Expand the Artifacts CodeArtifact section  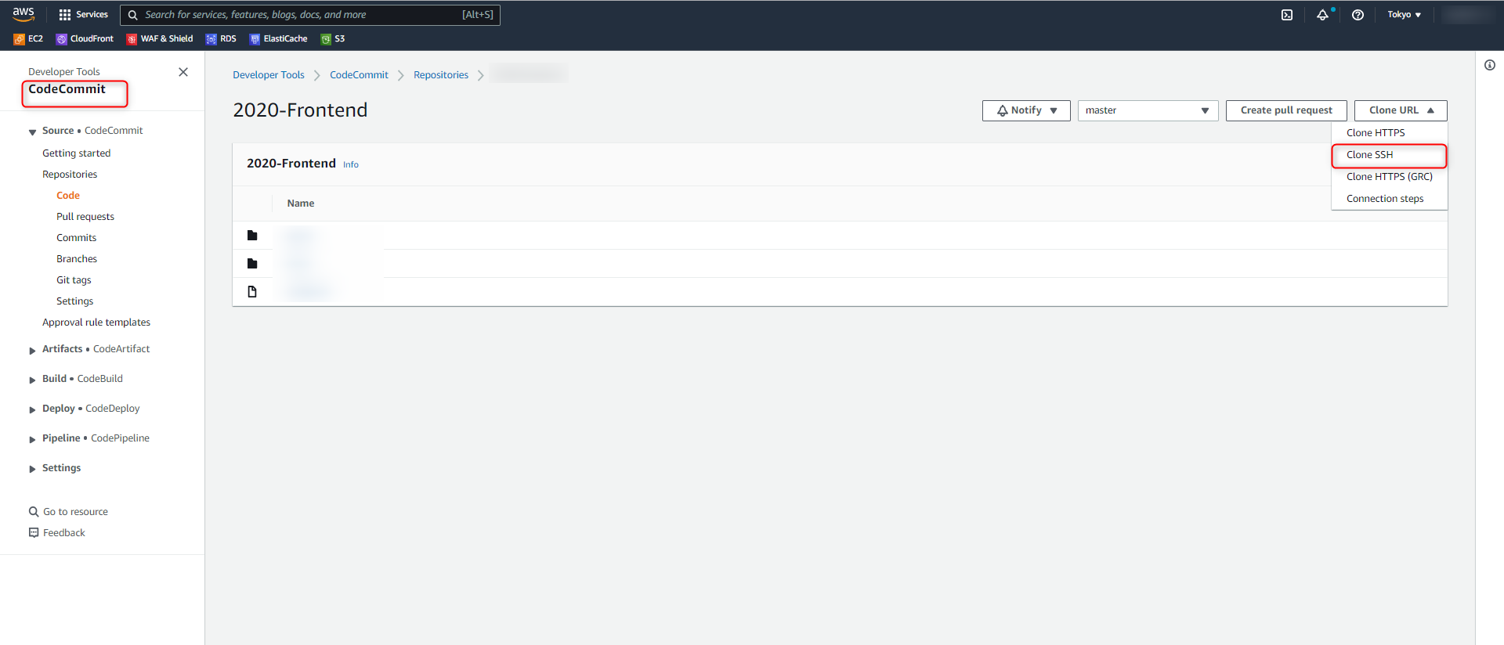coord(32,350)
